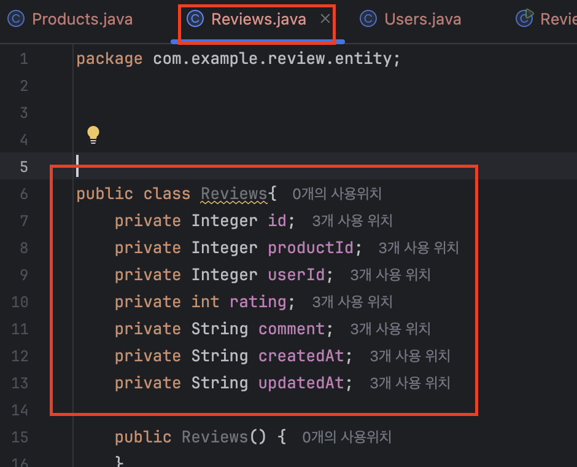Open '3개 사용 위치' hint for updatedAt field
The height and width of the screenshot is (467, 577).
[410, 383]
